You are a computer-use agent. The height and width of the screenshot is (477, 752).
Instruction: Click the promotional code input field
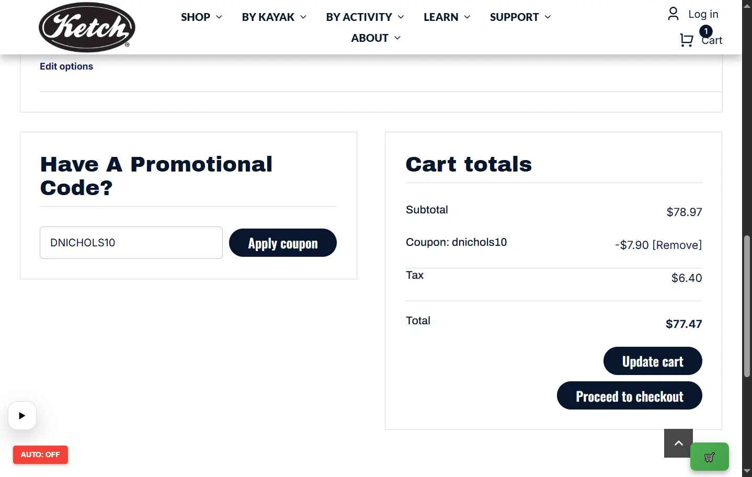131,243
